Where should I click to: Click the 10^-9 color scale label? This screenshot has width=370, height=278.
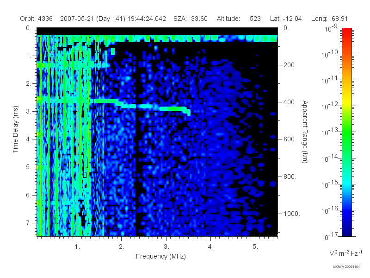point(331,28)
